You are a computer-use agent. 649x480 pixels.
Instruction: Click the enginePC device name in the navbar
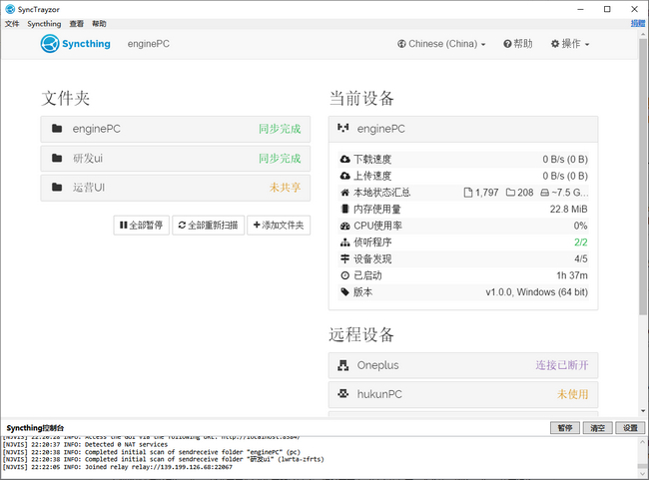click(x=149, y=44)
